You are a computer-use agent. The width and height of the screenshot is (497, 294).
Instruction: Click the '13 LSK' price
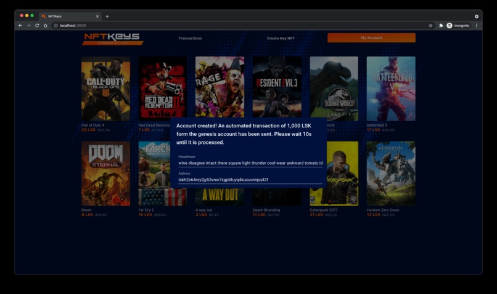click(x=374, y=215)
